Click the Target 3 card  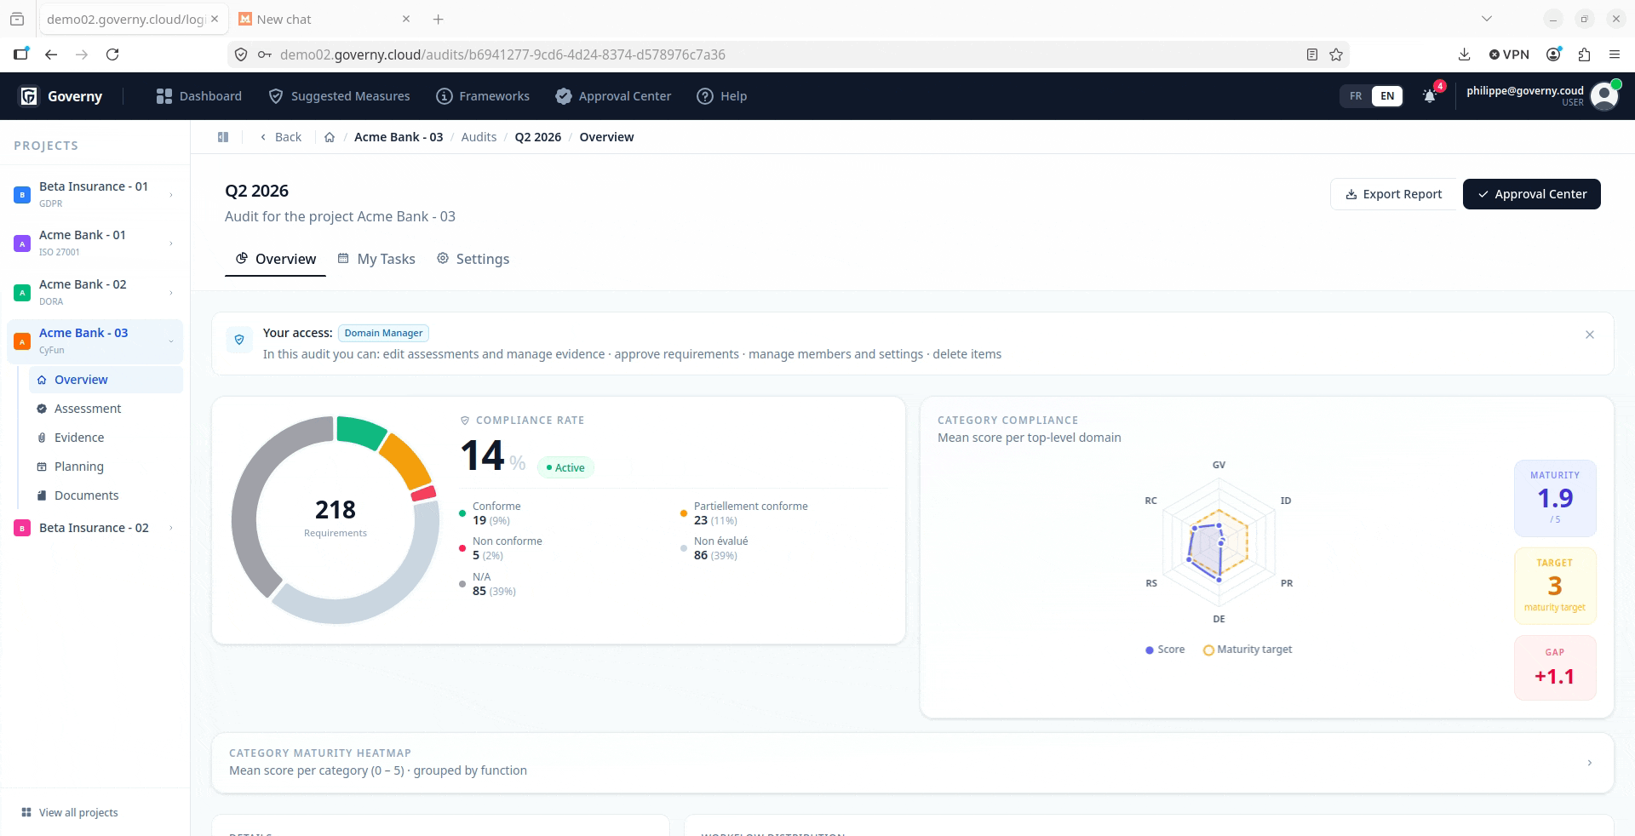(x=1555, y=587)
